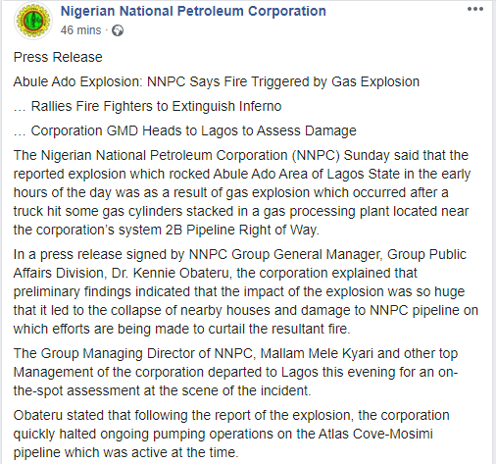The image size is (496, 464).
Task: Click 'pipeline which was active at the time' line
Action: 125,453
